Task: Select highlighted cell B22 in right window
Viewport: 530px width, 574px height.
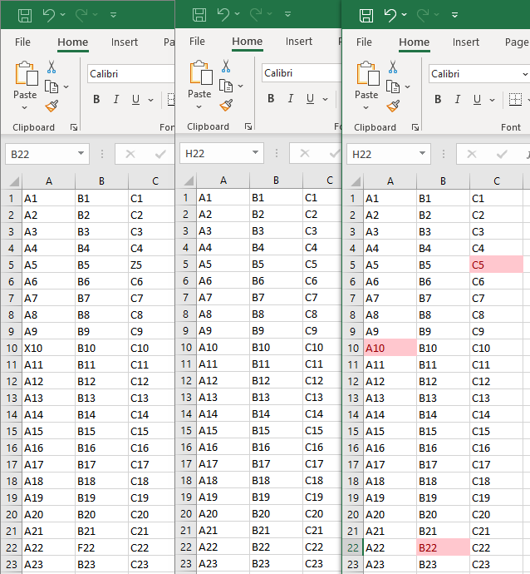Action: click(443, 547)
